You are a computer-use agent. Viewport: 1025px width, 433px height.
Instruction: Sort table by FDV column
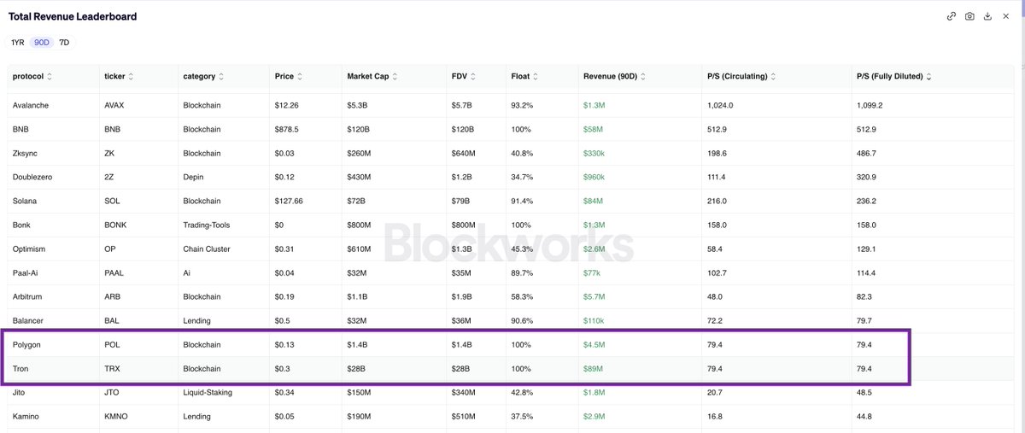coord(464,76)
